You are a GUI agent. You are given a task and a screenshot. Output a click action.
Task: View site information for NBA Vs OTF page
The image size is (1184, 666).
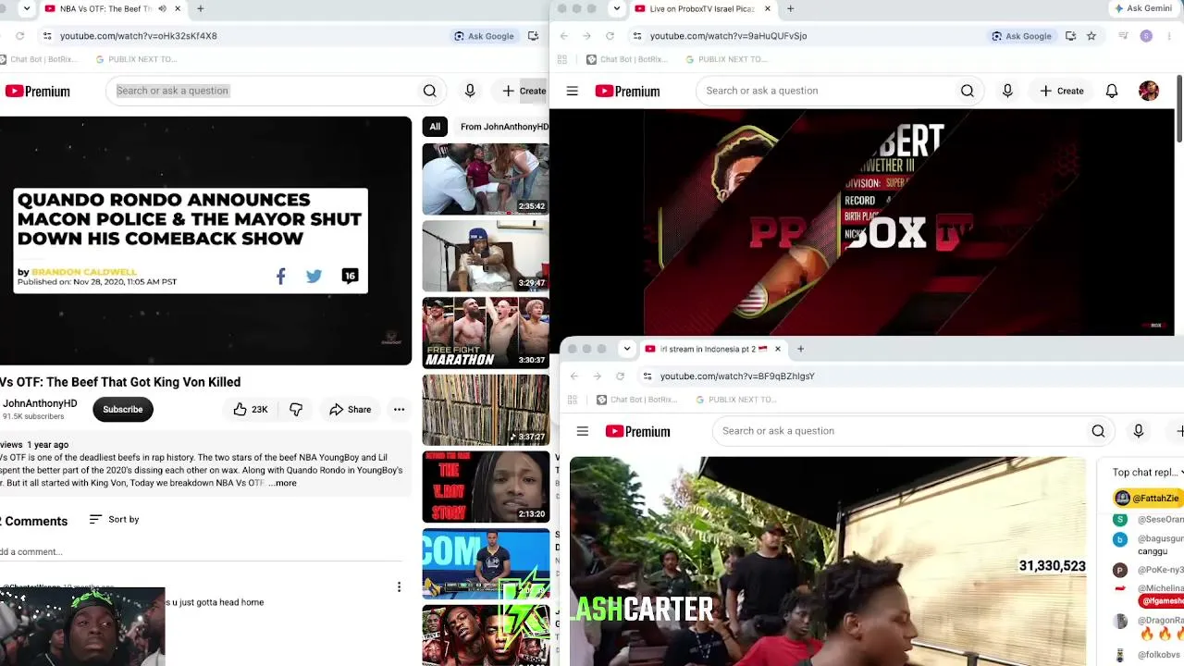click(x=47, y=36)
